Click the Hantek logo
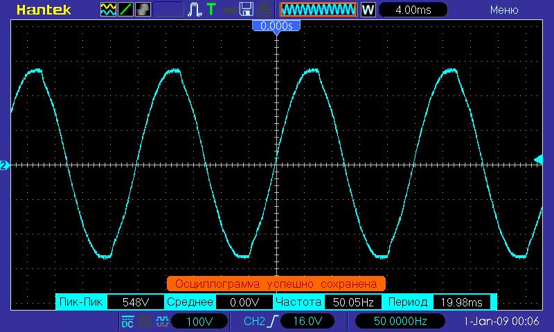 click(44, 10)
